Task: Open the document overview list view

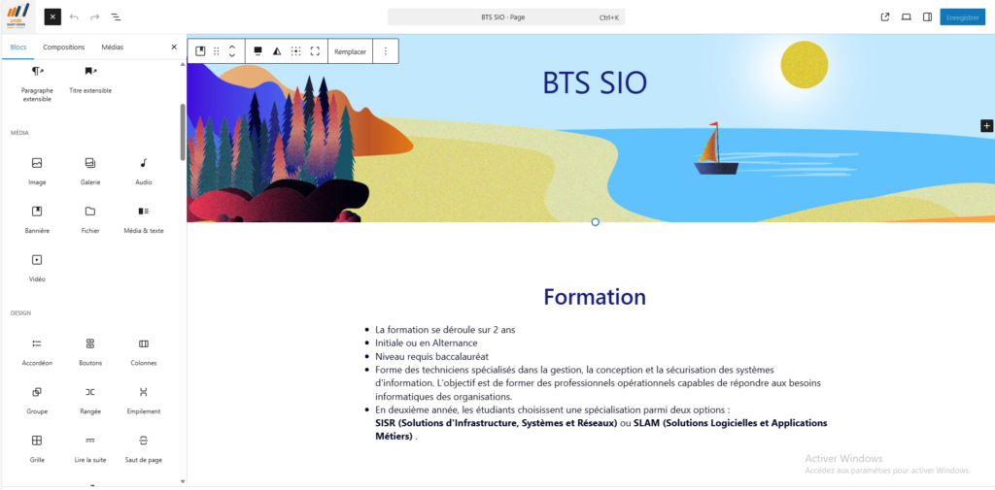Action: (x=116, y=16)
